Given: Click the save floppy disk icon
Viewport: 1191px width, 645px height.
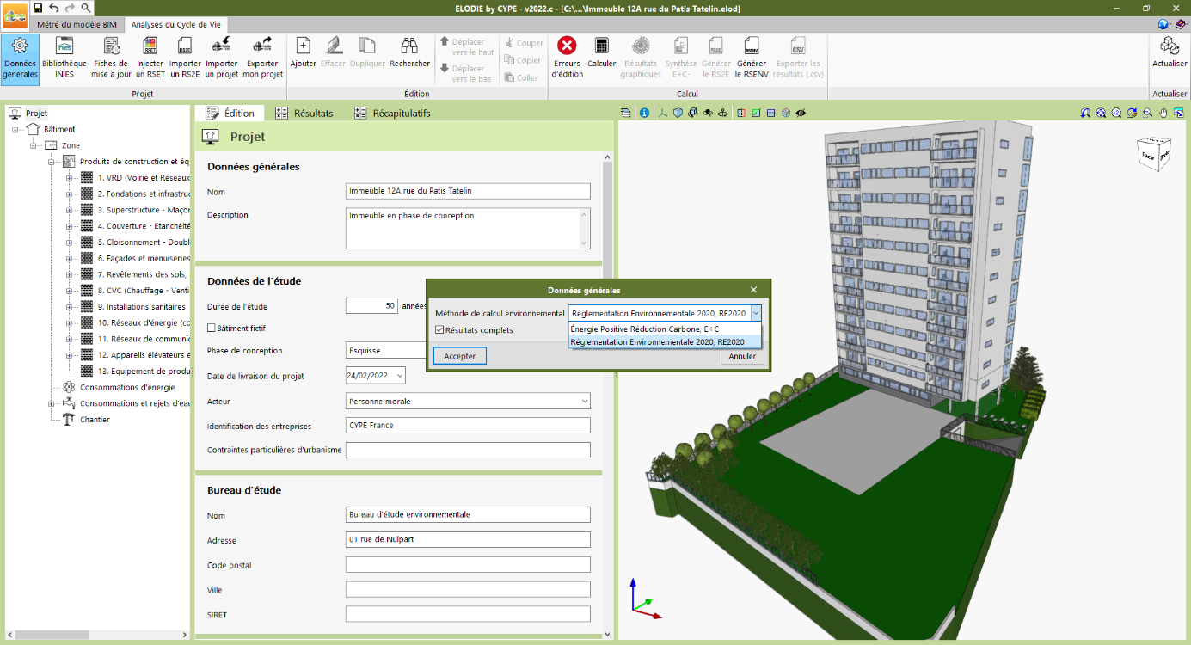Looking at the screenshot, I should (38, 8).
